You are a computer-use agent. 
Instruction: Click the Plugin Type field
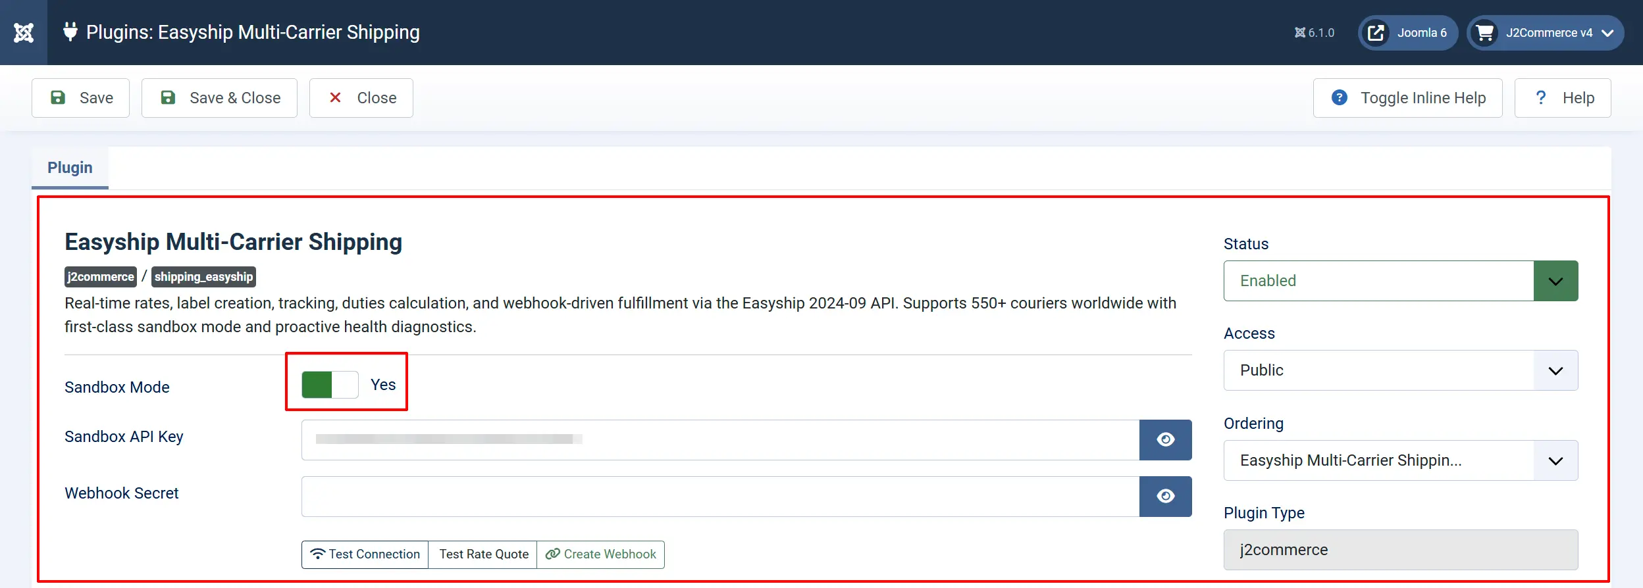(x=1401, y=550)
